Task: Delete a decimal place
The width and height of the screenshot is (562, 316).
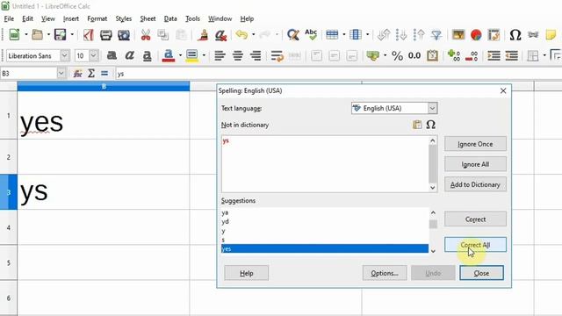Action: (472, 55)
